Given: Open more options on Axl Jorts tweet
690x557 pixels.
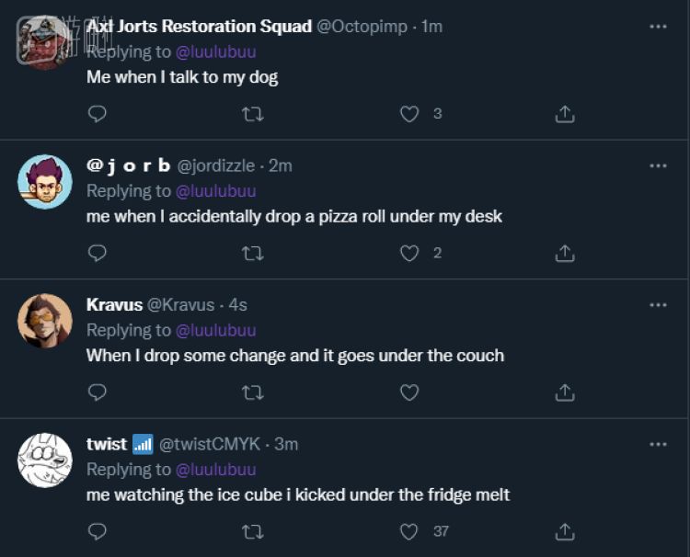Looking at the screenshot, I should 658,27.
